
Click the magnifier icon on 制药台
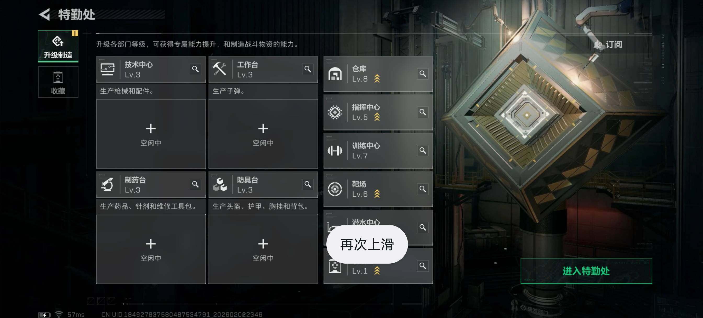pyautogui.click(x=195, y=185)
